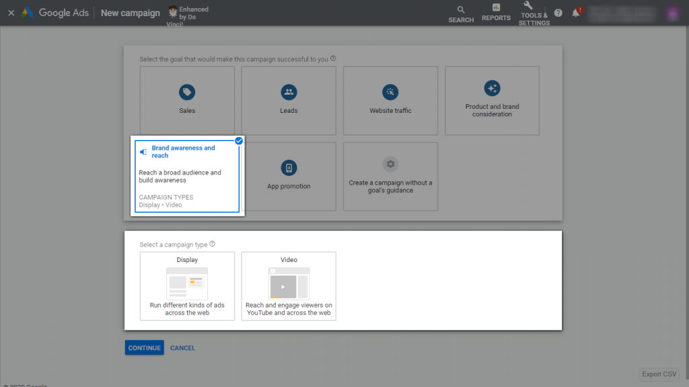Click the New campaign title text

tap(131, 13)
